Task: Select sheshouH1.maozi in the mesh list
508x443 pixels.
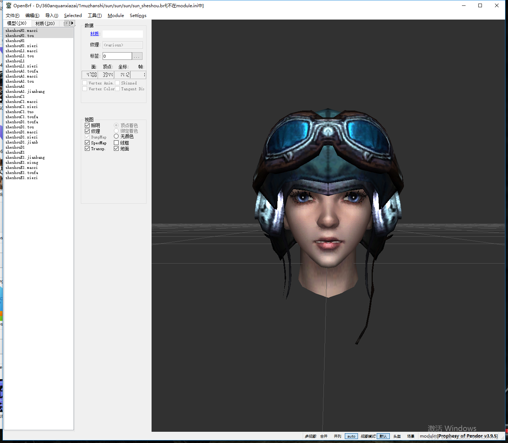Action: (x=38, y=30)
